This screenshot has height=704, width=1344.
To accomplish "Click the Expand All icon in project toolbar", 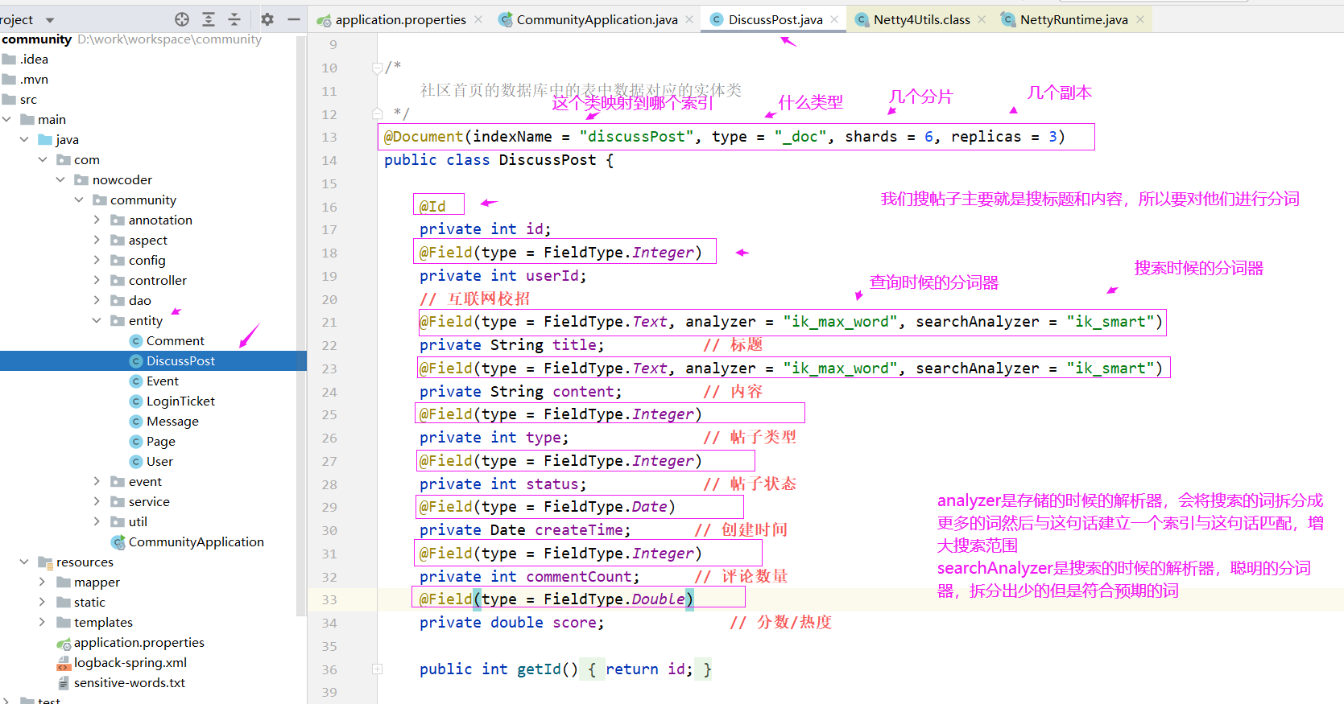I will (209, 19).
